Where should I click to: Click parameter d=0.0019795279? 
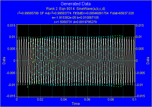click(x=85, y=22)
